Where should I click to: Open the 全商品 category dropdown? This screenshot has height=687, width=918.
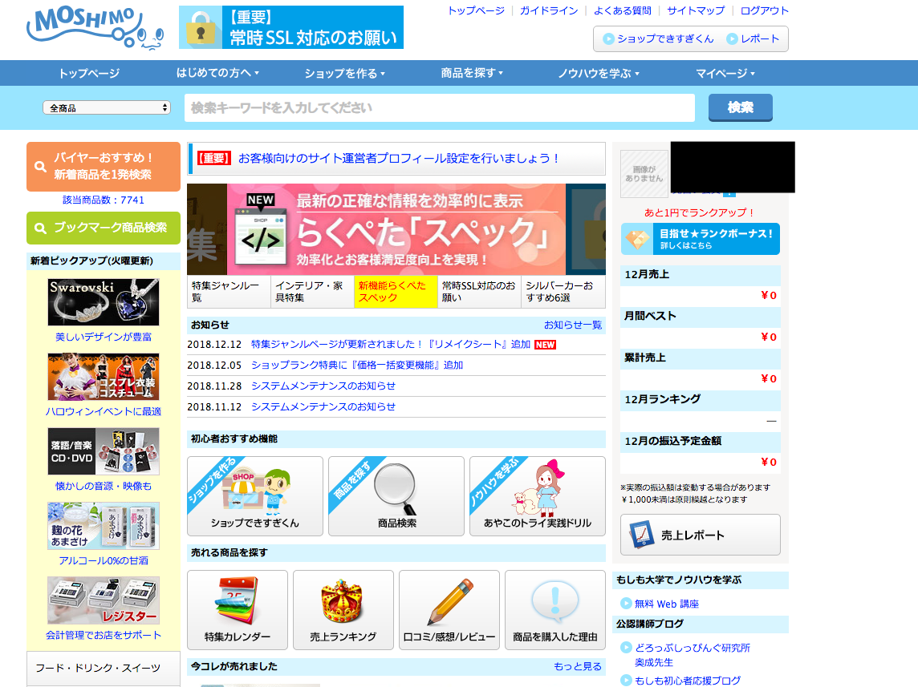[107, 107]
